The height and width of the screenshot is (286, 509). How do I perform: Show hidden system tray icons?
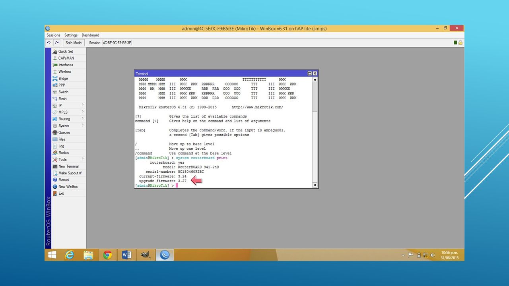pos(403,255)
